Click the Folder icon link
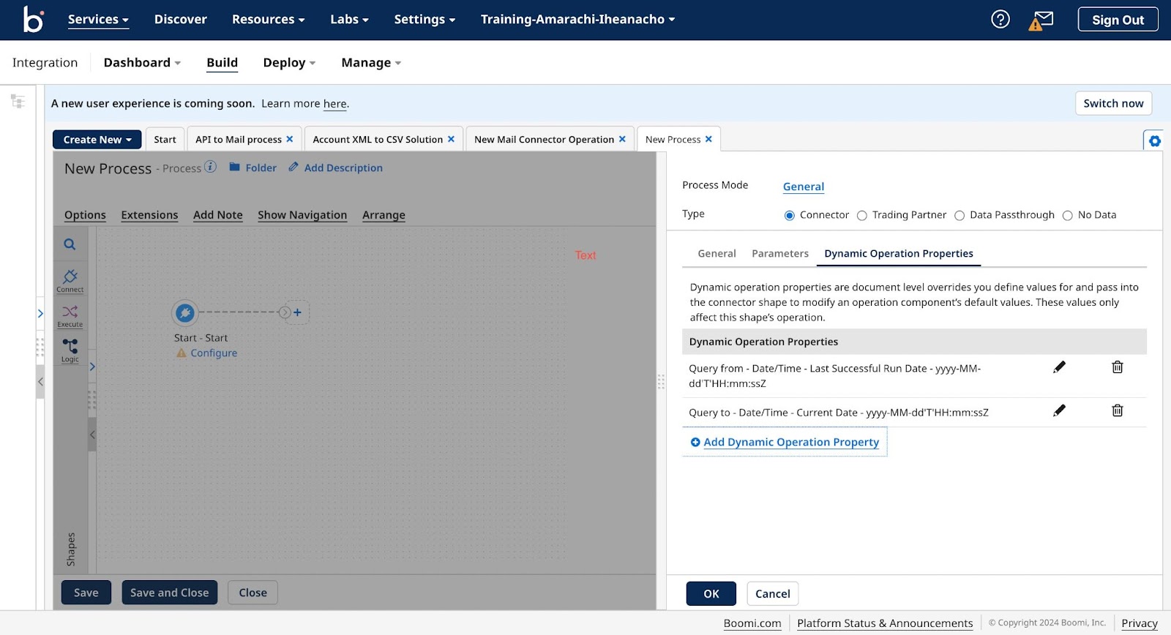1171x635 pixels. [x=253, y=168]
